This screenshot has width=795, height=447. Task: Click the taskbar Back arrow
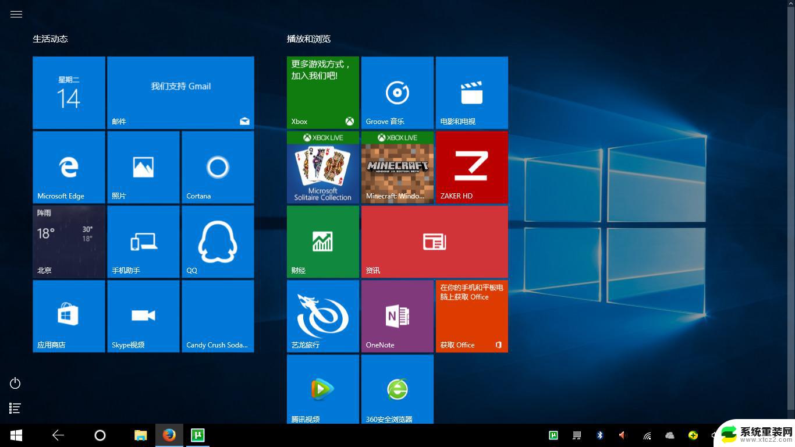(58, 435)
